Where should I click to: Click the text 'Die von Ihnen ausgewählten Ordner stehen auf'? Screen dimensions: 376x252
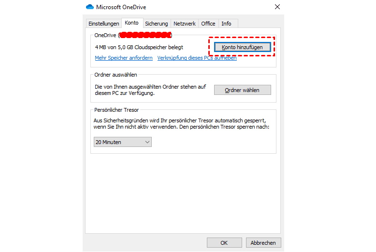(150, 87)
